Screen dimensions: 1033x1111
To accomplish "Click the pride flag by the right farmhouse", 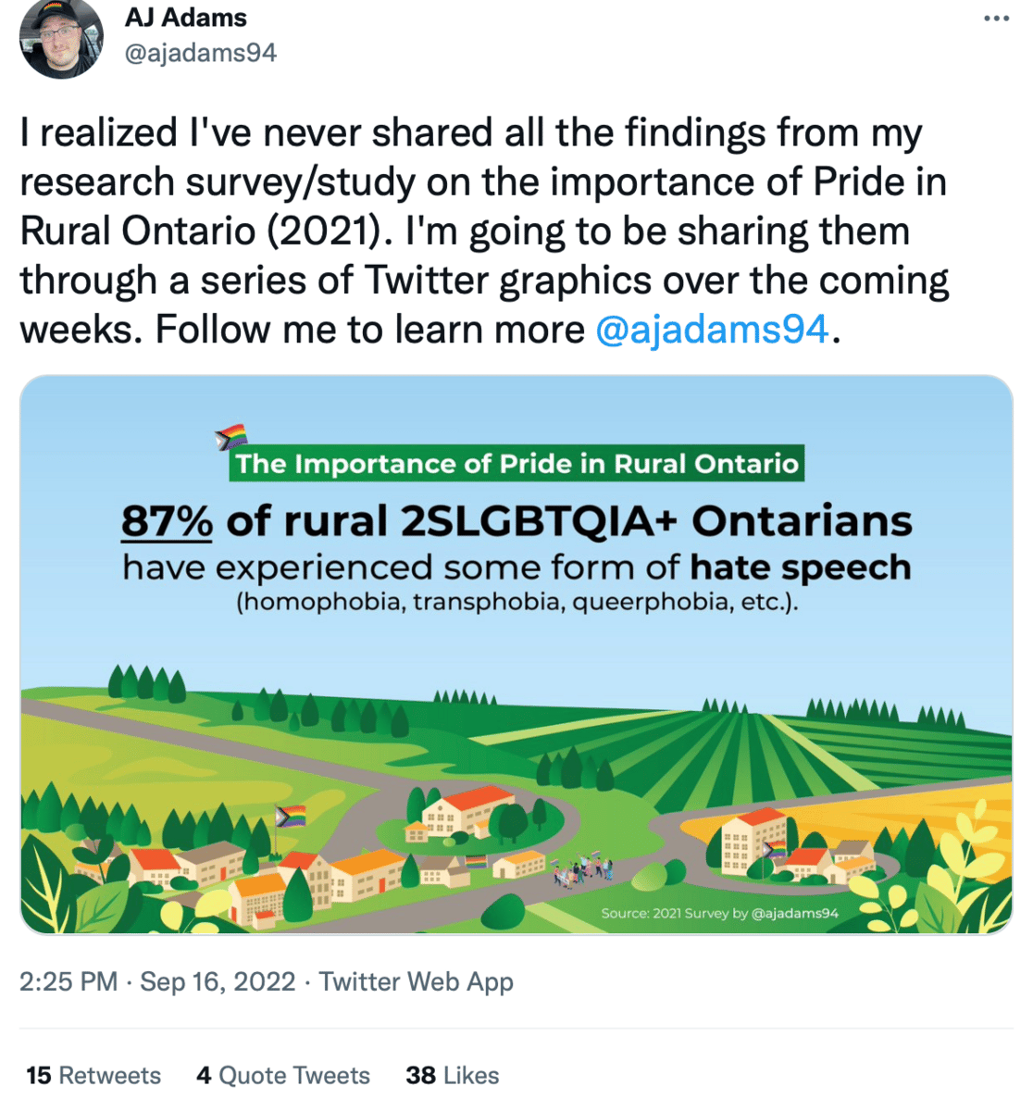I will [774, 850].
